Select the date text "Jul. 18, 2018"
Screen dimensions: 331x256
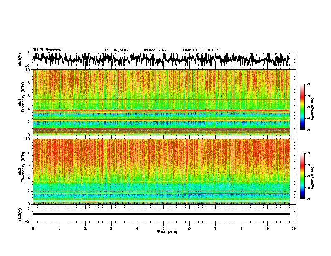point(117,50)
